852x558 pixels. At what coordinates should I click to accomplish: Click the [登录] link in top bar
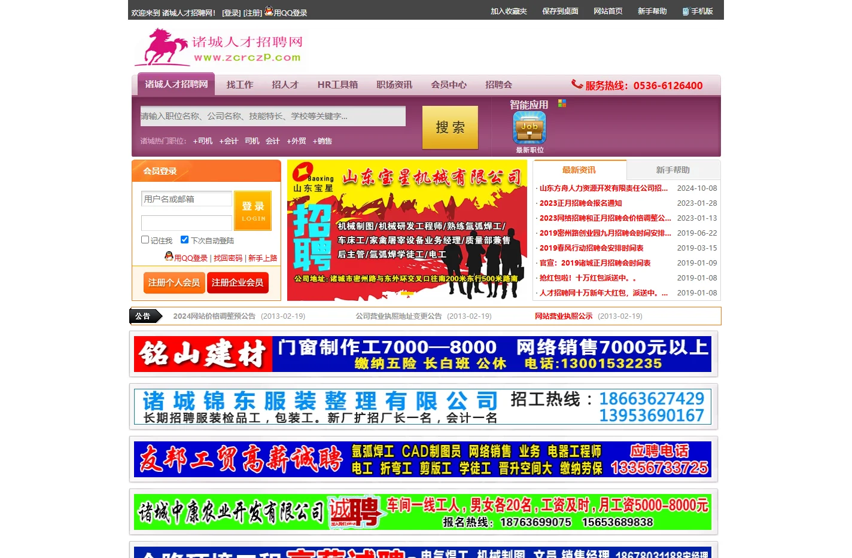point(231,13)
